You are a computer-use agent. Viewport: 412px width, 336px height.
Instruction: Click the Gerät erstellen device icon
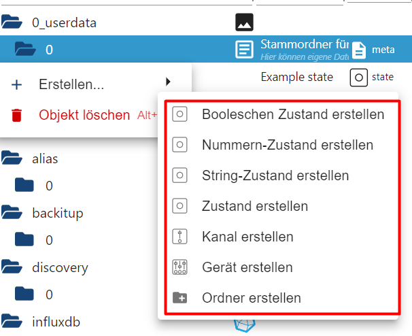point(179,267)
